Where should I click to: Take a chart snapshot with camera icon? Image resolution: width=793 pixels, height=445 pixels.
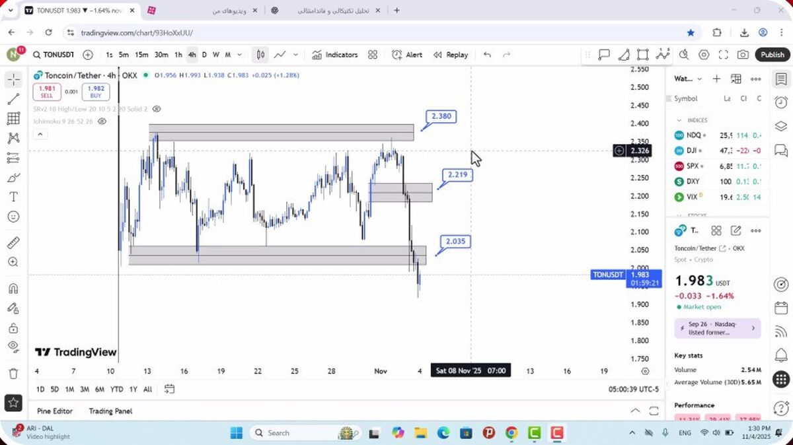point(743,55)
